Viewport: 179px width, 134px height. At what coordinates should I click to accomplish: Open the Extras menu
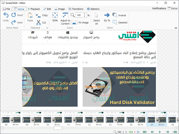pos(173,8)
